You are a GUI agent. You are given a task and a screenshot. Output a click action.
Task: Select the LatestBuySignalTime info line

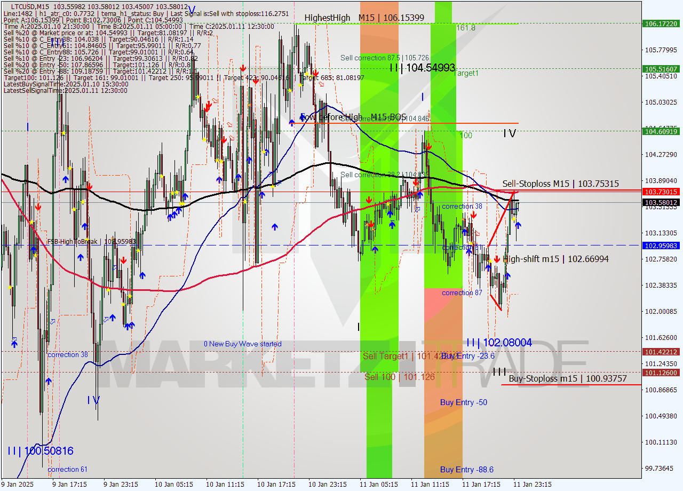[x=66, y=84]
